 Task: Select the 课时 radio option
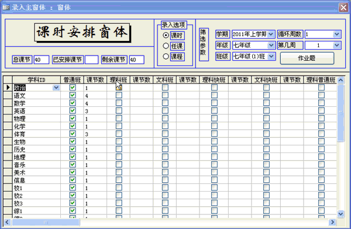(x=166, y=35)
